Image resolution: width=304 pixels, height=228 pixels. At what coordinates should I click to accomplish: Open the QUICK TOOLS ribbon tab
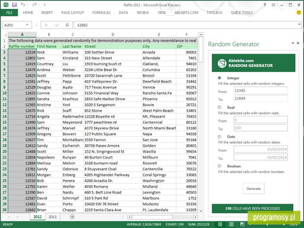pyautogui.click(x=242, y=12)
